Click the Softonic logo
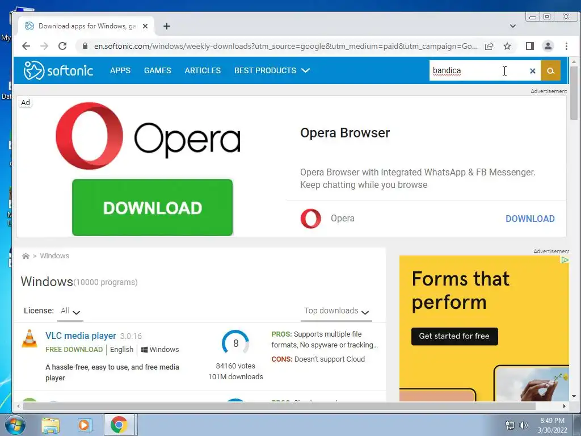This screenshot has height=436, width=581. coord(58,70)
